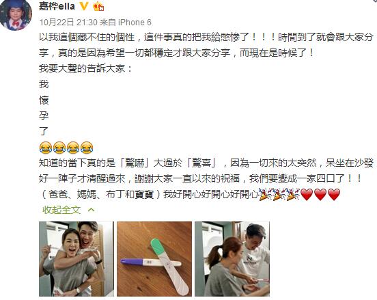Open the couple hugging photo thumbnail
377x300 pixels.
tap(76, 259)
